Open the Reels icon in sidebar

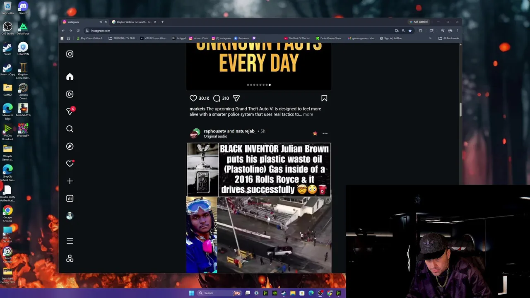[x=70, y=94]
